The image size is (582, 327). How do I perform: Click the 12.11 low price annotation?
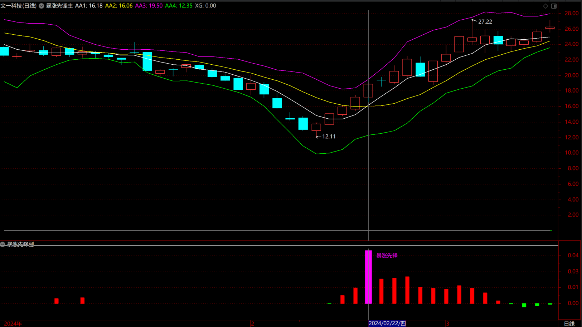pyautogui.click(x=329, y=137)
